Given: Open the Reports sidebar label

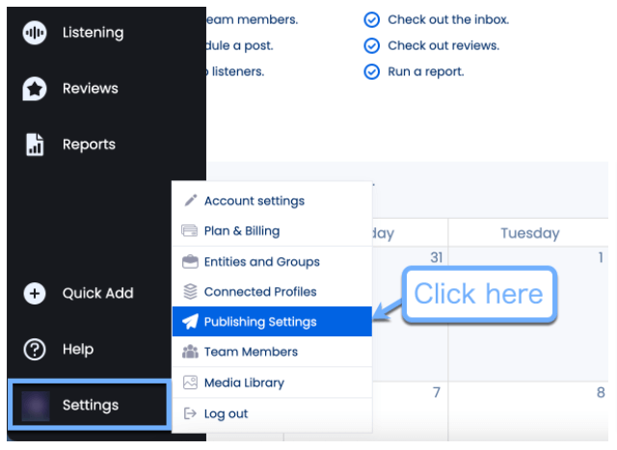Looking at the screenshot, I should 89,145.
